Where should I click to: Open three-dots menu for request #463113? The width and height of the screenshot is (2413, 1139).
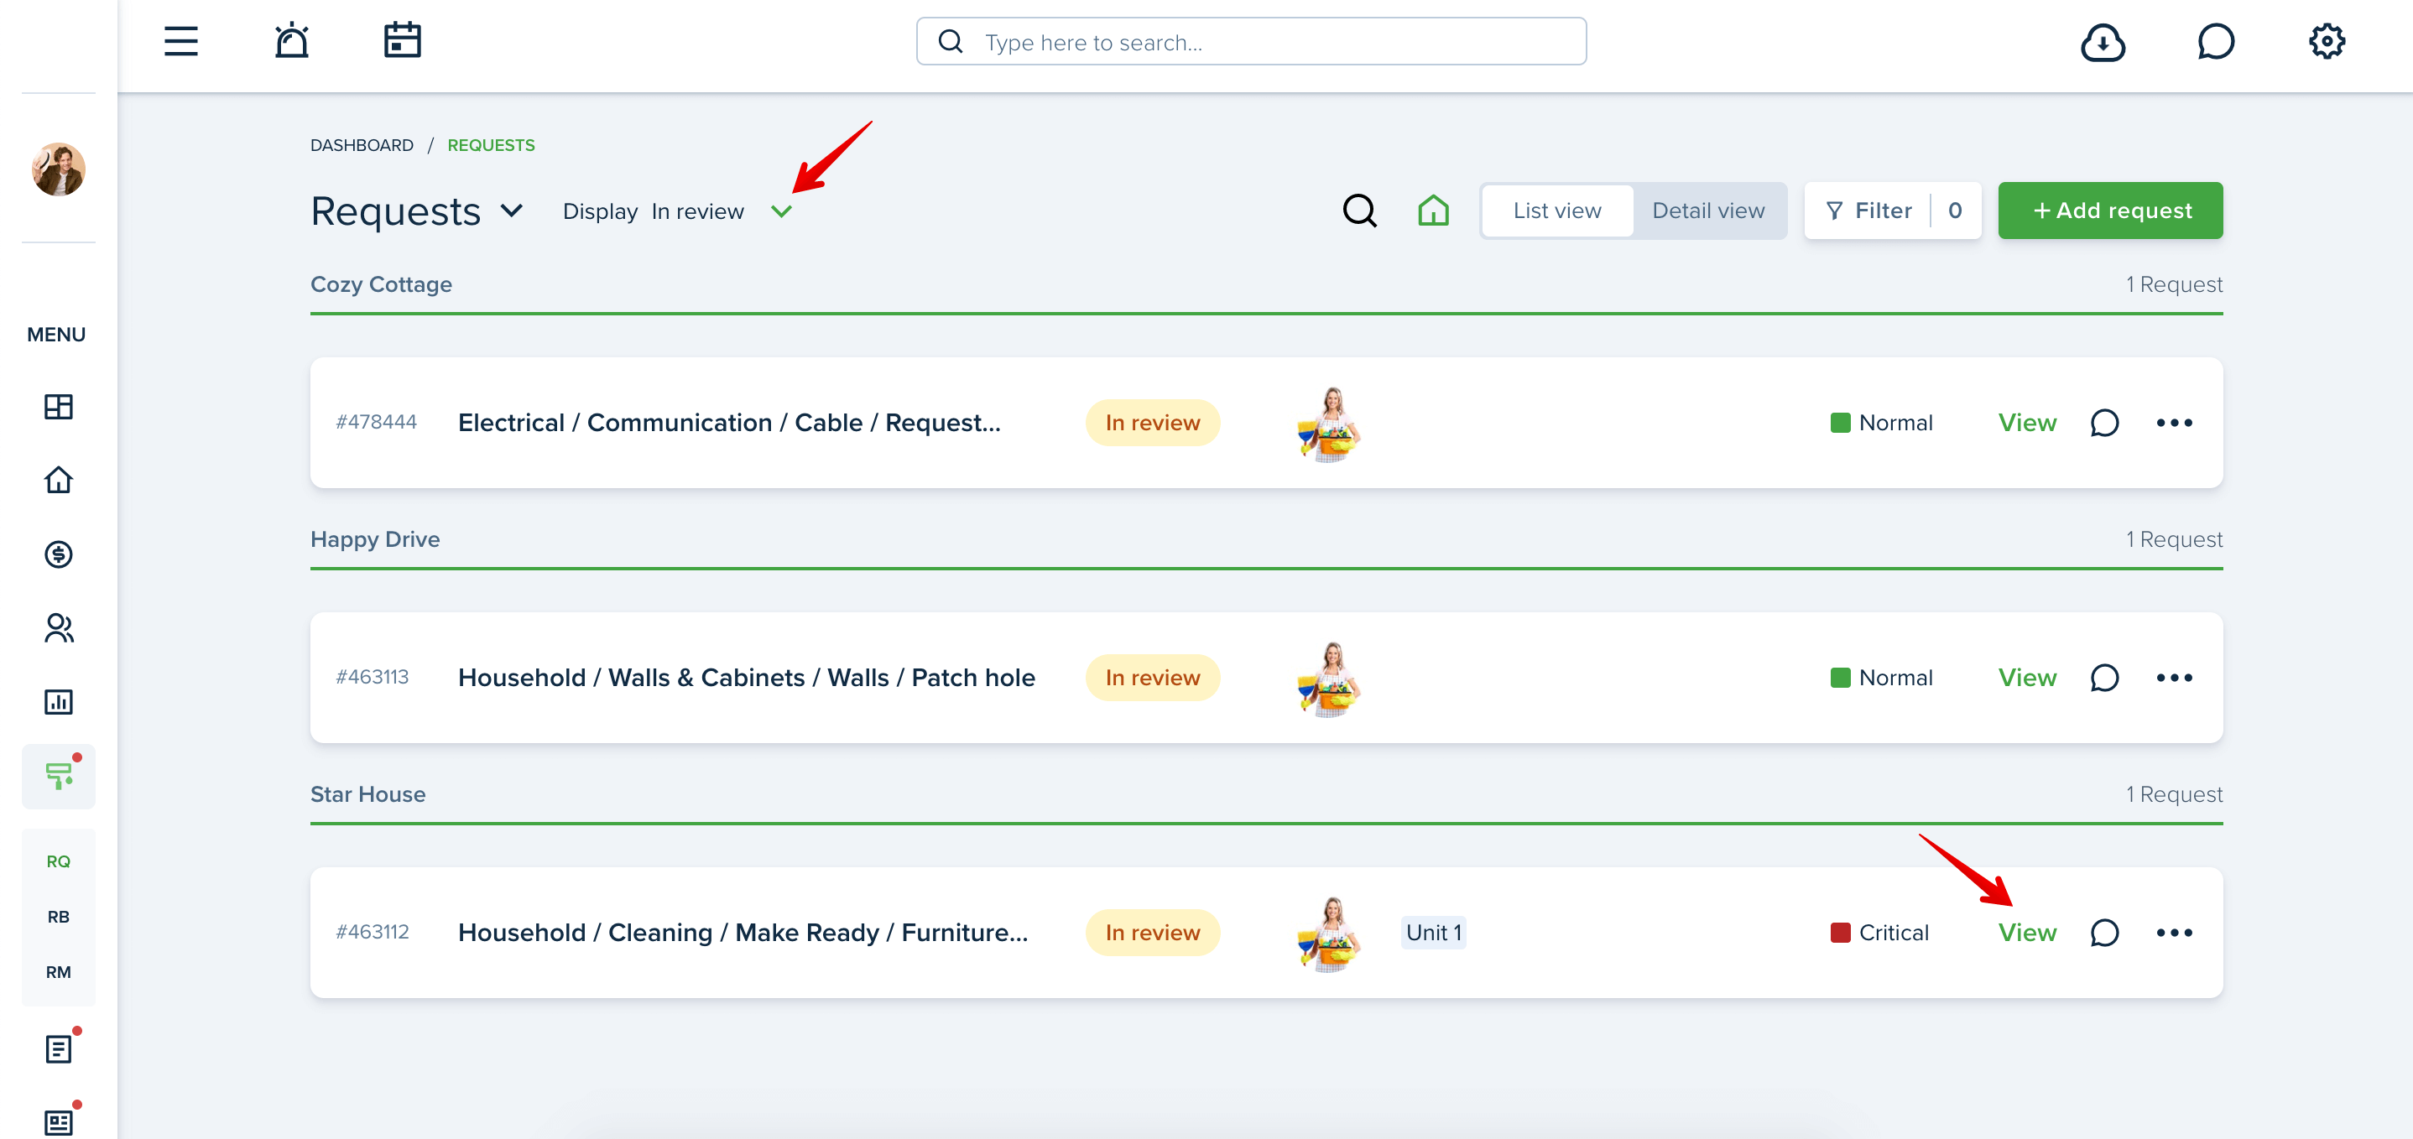[x=2174, y=677]
